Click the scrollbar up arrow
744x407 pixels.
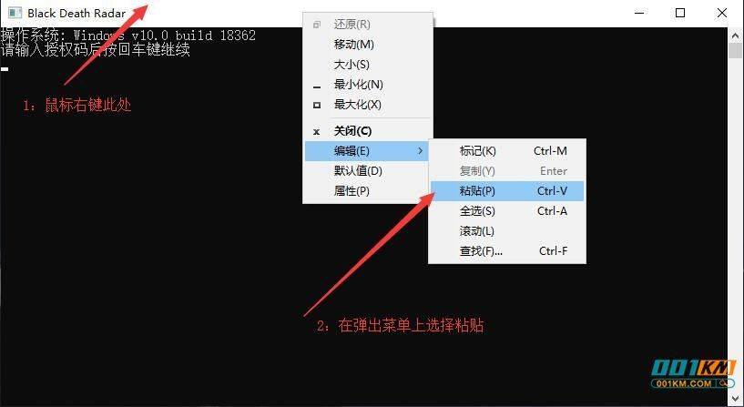tap(736, 36)
